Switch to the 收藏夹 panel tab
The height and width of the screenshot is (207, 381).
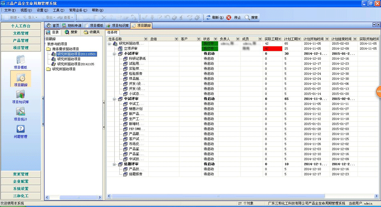pyautogui.click(x=92, y=32)
